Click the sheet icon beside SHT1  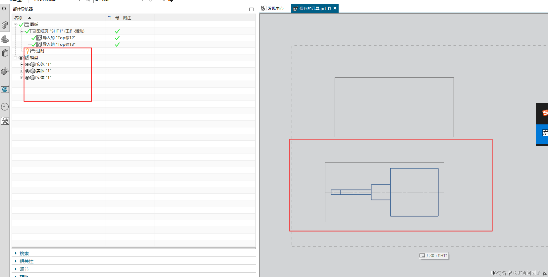[33, 31]
